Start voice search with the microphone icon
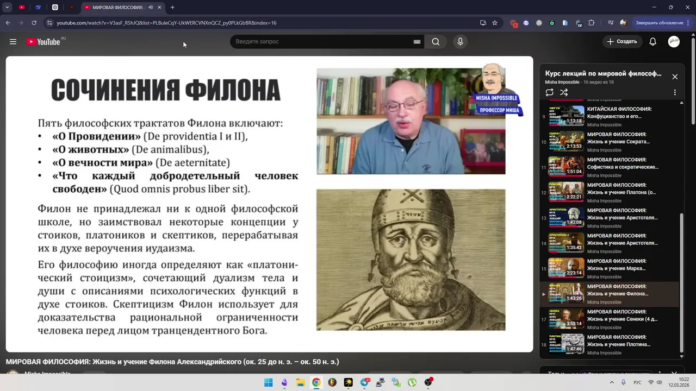 [461, 42]
